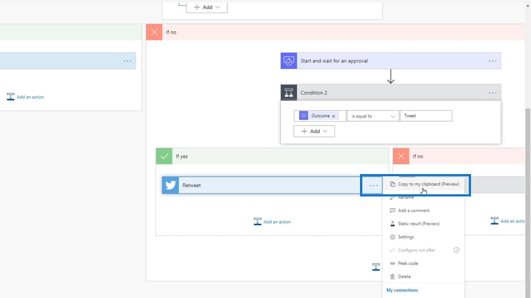The width and height of the screenshot is (531, 298).
Task: Click the Settings gear icon in menu
Action: [393, 237]
